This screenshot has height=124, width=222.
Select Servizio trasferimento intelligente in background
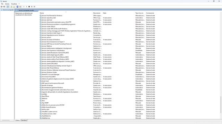tap(97, 48)
